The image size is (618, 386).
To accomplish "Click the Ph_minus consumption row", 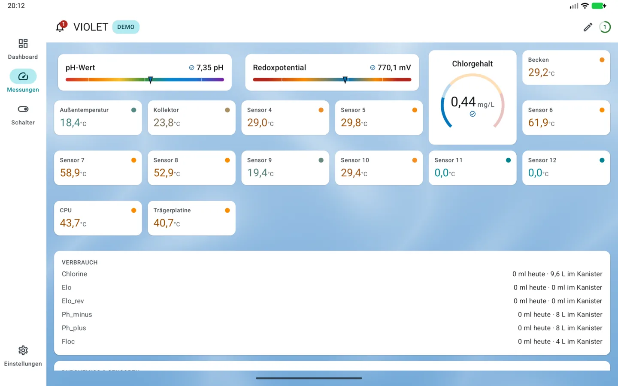I will click(332, 314).
